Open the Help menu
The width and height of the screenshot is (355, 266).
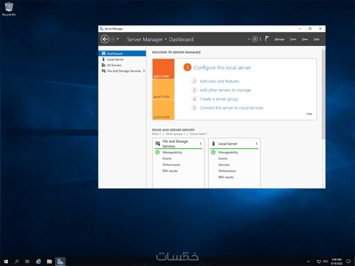pos(316,39)
